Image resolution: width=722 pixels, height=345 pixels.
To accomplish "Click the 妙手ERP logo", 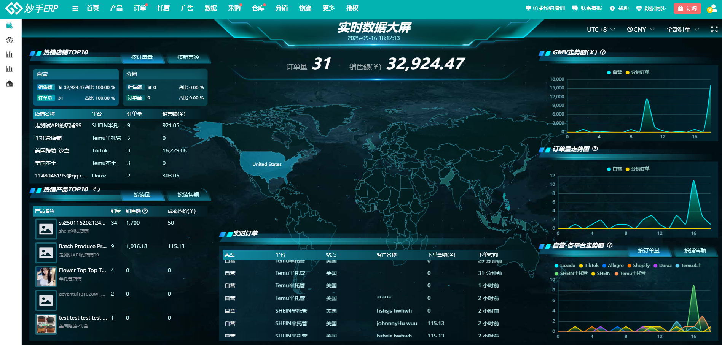I will pyautogui.click(x=32, y=8).
